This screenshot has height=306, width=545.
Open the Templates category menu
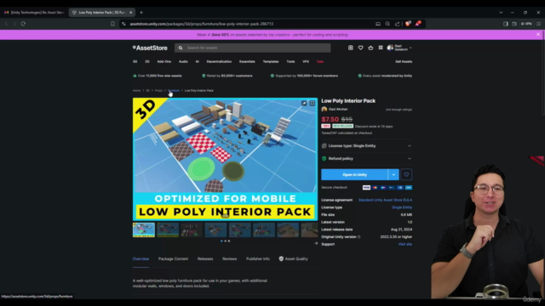point(271,62)
